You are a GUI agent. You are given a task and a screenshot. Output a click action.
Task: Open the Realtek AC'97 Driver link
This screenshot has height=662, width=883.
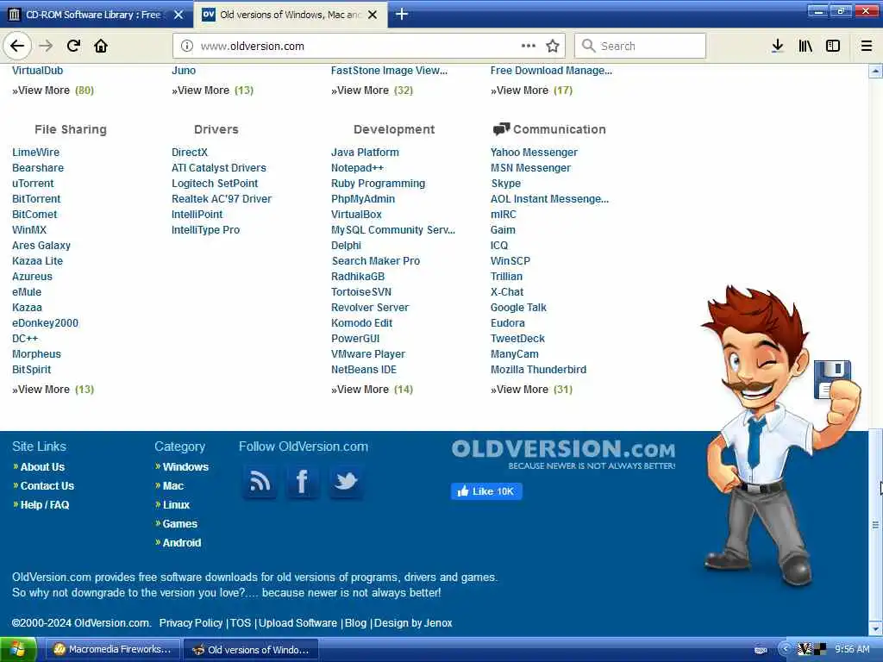tap(222, 199)
